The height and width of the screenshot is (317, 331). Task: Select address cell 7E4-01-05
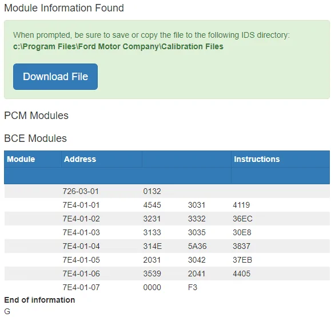coord(81,260)
